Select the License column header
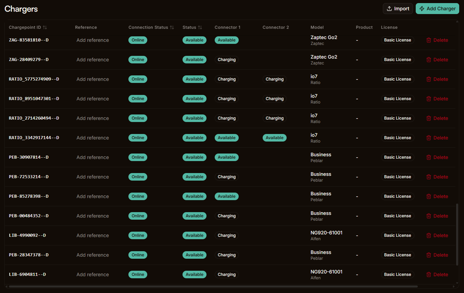The image size is (464, 293). [389, 27]
